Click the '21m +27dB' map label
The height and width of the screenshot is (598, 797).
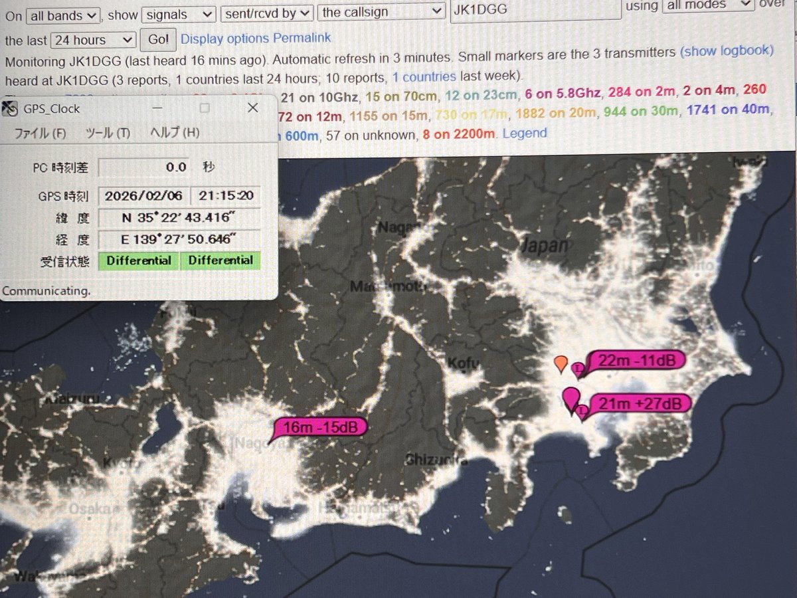pyautogui.click(x=640, y=403)
